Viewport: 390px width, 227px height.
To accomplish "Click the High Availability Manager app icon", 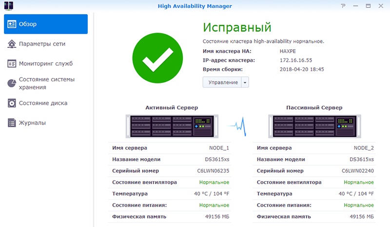I will point(9,5).
